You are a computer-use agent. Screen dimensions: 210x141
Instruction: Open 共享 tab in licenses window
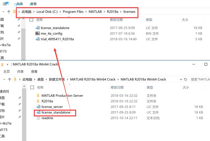coord(20,4)
